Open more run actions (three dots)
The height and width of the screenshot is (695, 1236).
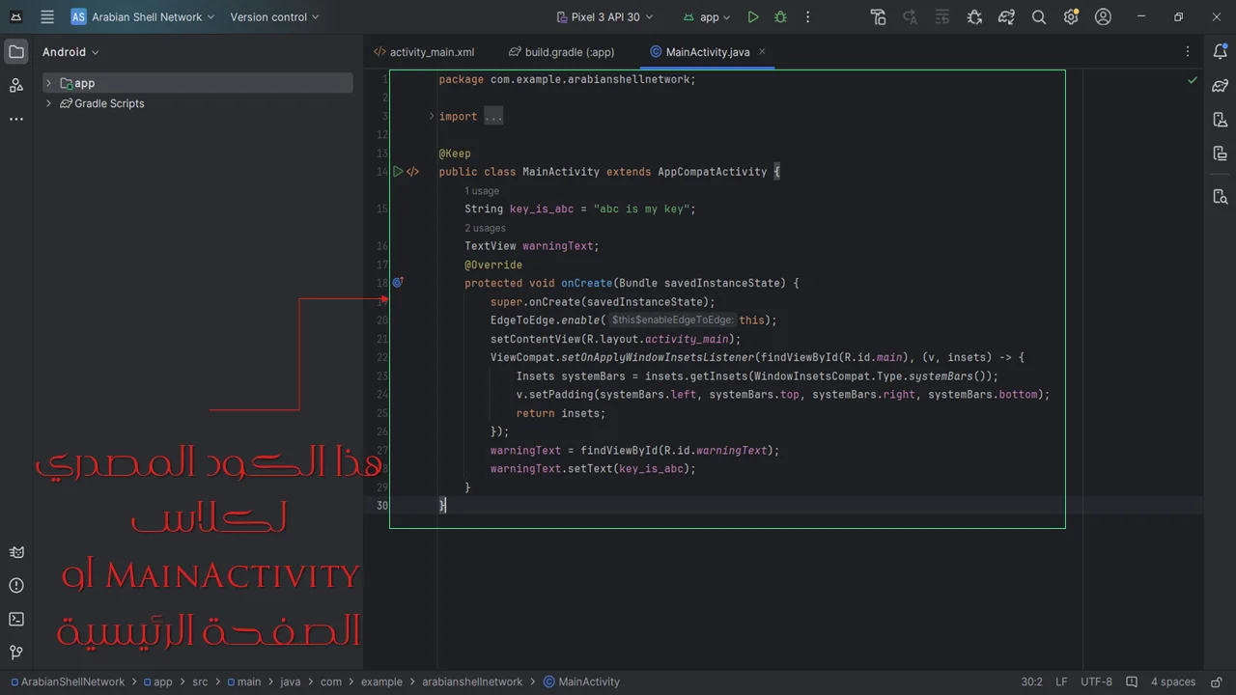[x=808, y=16]
